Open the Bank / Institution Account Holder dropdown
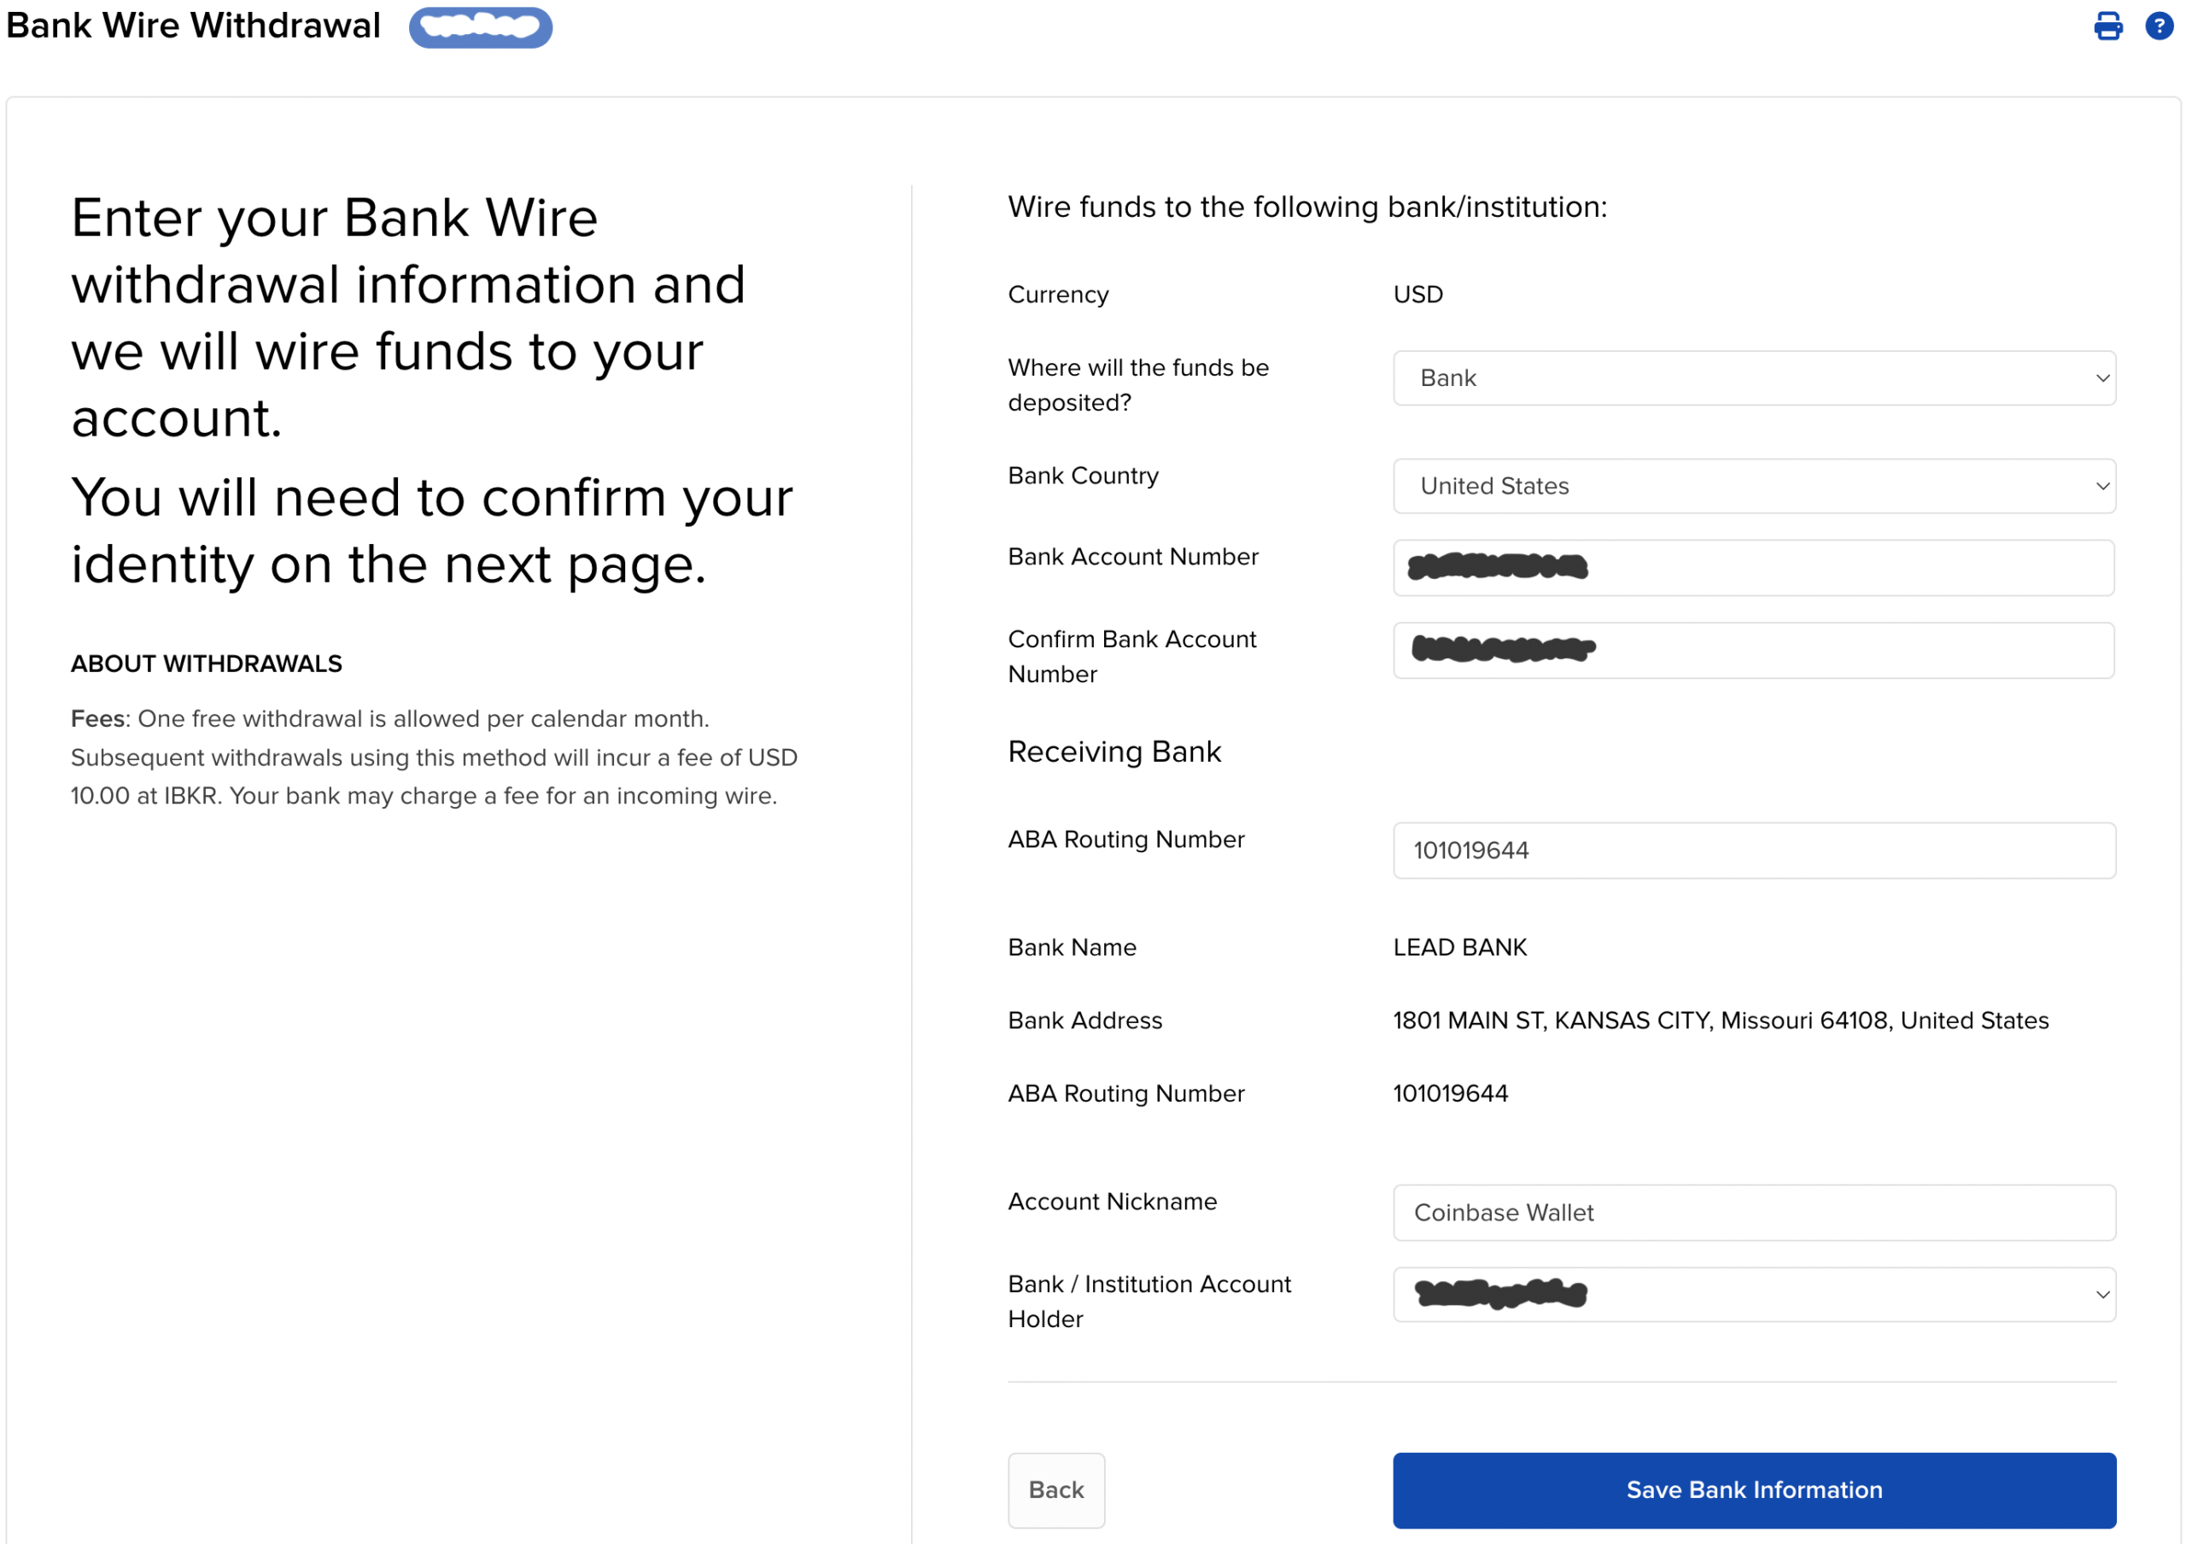 [1753, 1295]
